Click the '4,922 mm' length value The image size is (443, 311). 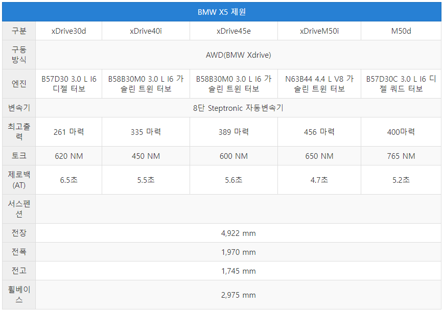pos(239,233)
